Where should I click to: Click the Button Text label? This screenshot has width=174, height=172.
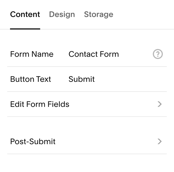coord(30,79)
